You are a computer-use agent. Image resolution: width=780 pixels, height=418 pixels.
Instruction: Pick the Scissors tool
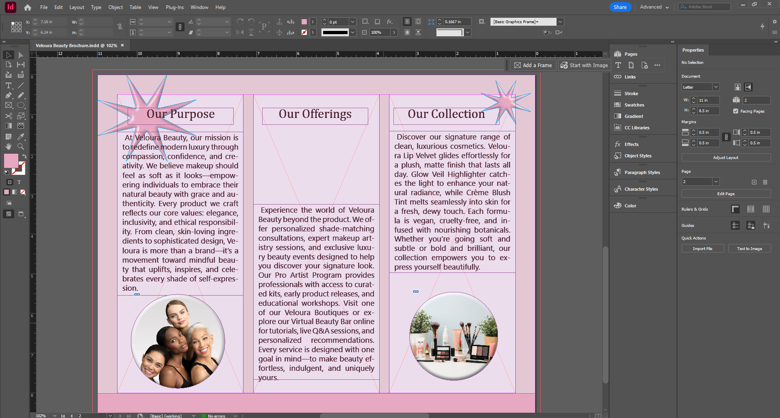[x=9, y=116]
